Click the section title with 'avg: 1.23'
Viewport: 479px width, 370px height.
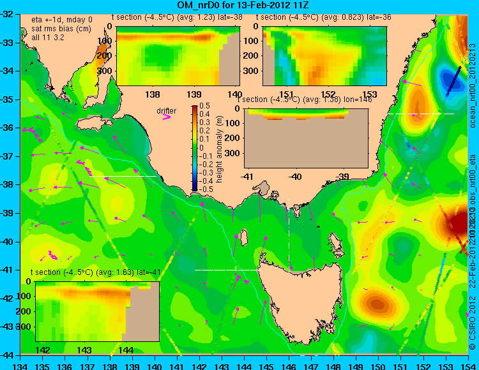(177, 17)
